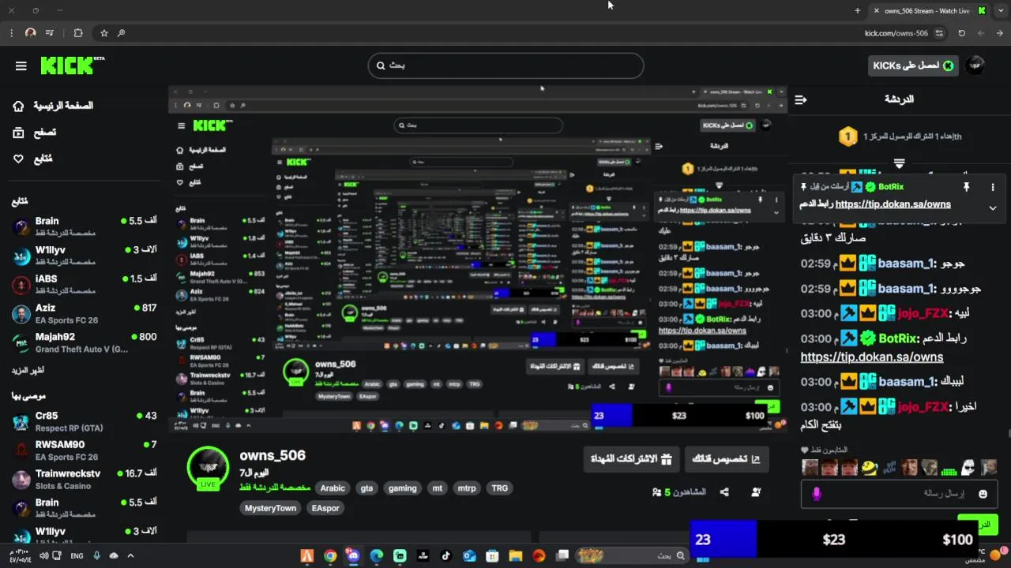The height and width of the screenshot is (568, 1011).
Task: Unpin the BotRix pinned message
Action: pyautogui.click(x=966, y=187)
